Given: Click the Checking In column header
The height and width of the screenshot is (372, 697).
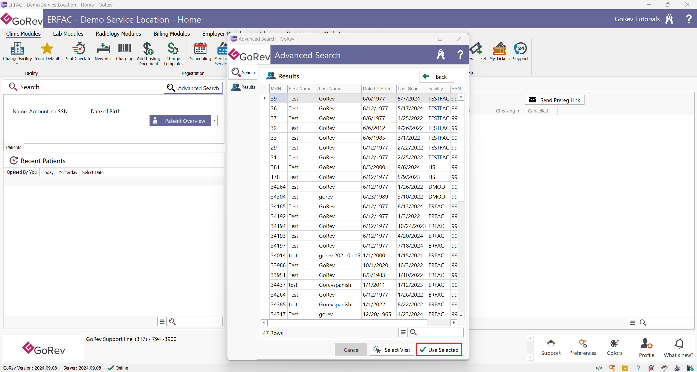Looking at the screenshot, I should click(x=510, y=111).
